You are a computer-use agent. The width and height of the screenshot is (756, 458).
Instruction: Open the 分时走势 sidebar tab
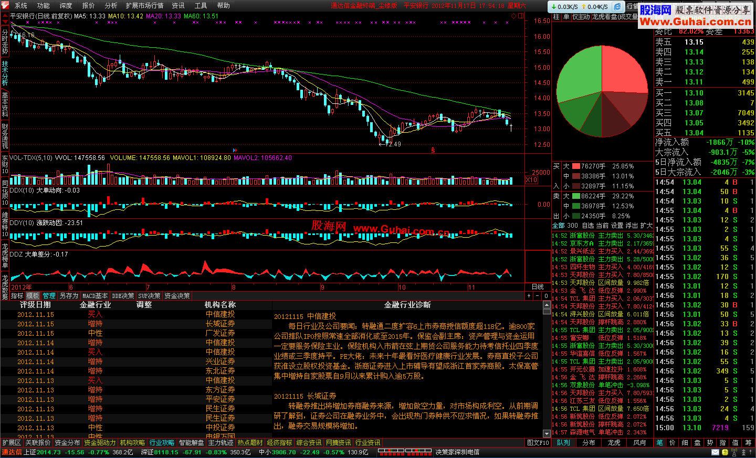[5, 42]
